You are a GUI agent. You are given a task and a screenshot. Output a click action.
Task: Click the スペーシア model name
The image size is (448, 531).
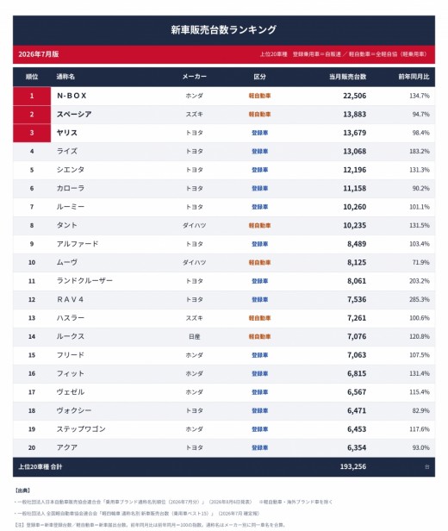74,115
